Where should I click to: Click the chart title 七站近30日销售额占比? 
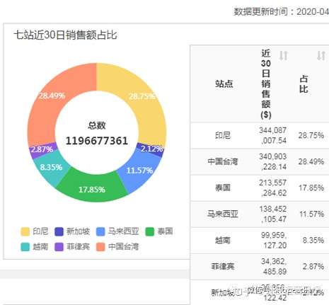pos(65,35)
